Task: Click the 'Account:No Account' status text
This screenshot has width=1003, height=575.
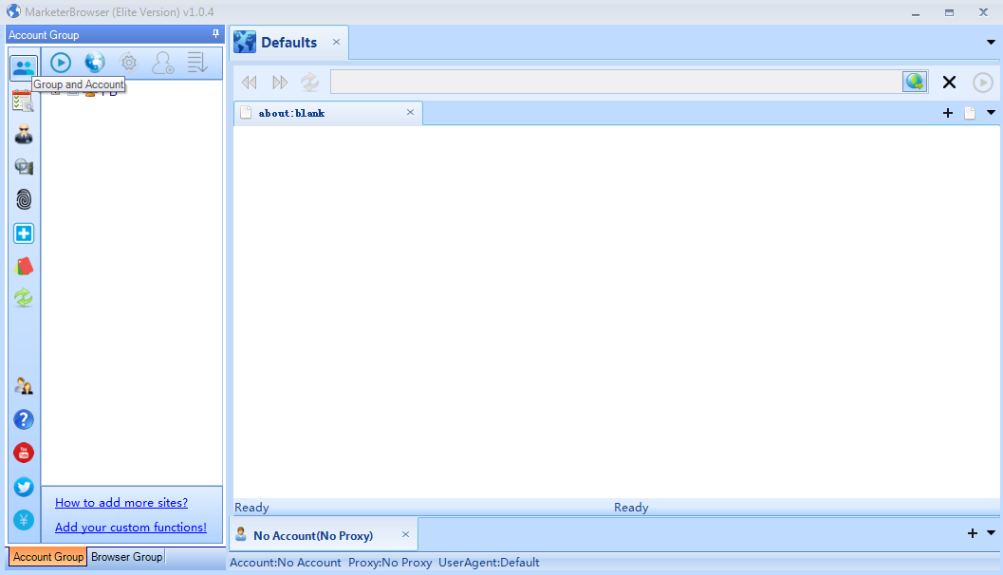Action: click(x=286, y=563)
